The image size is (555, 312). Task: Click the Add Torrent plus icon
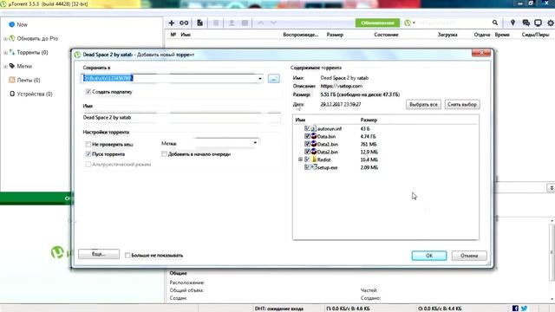pos(172,23)
